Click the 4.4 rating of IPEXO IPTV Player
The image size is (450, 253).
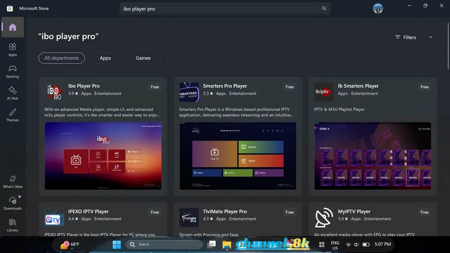point(73,219)
